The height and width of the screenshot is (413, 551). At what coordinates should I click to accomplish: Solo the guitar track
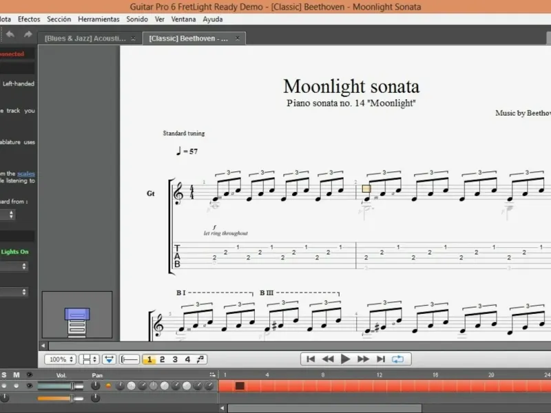click(x=4, y=386)
